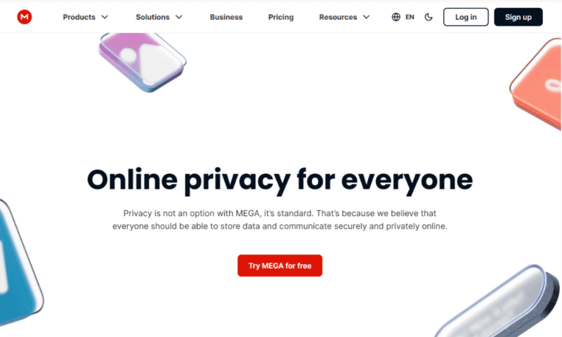
Task: Select the EN language label
Action: click(x=410, y=17)
